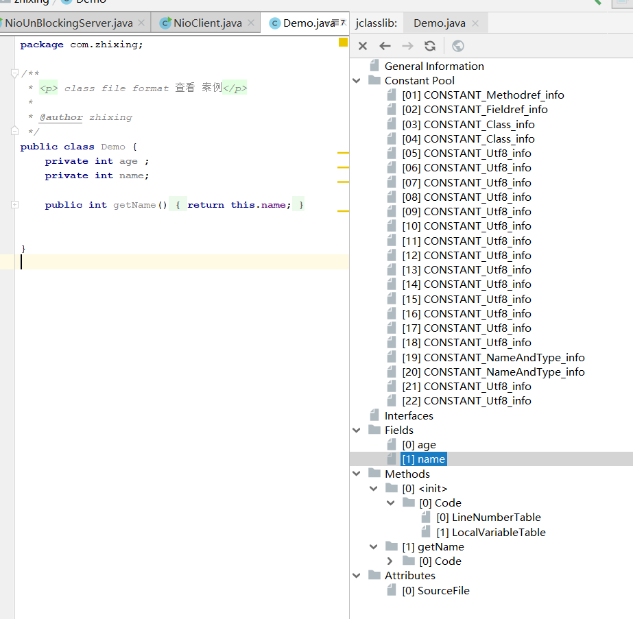Click the jclasslib close (X) toolbar icon
This screenshot has height=619, width=633.
click(x=363, y=46)
